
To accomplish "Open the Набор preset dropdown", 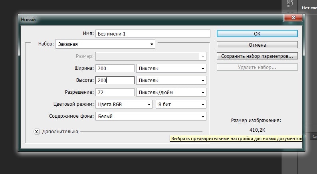I will coord(105,44).
